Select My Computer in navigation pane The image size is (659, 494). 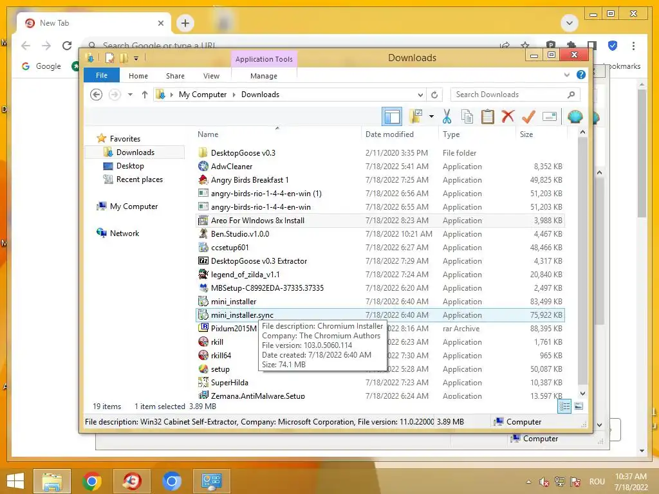point(134,206)
